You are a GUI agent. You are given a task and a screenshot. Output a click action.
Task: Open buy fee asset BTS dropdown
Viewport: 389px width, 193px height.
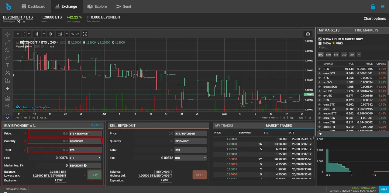point(85,158)
